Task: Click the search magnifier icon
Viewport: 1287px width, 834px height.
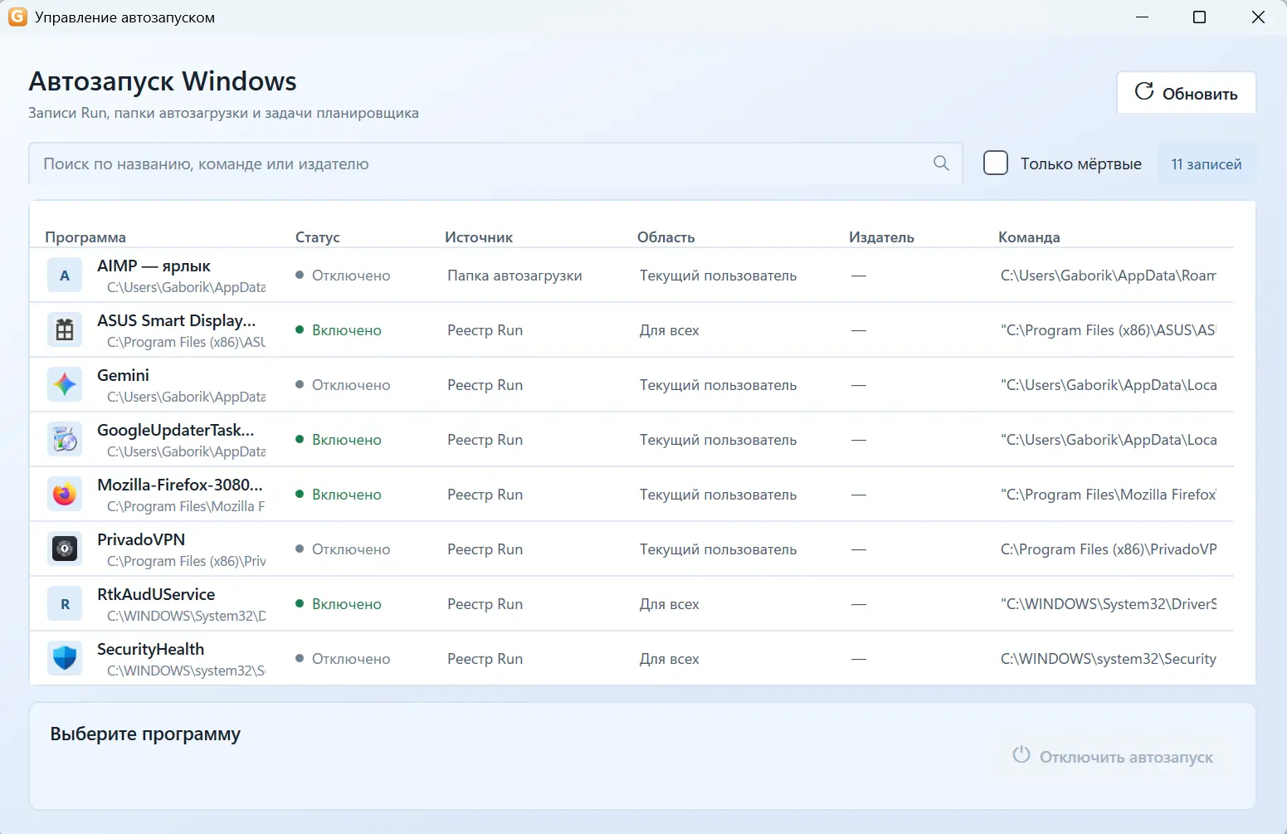Action: (941, 163)
